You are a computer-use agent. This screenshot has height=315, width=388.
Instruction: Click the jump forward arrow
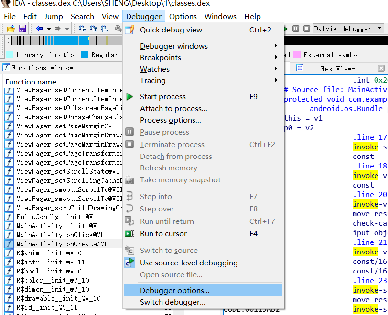(x=58, y=29)
